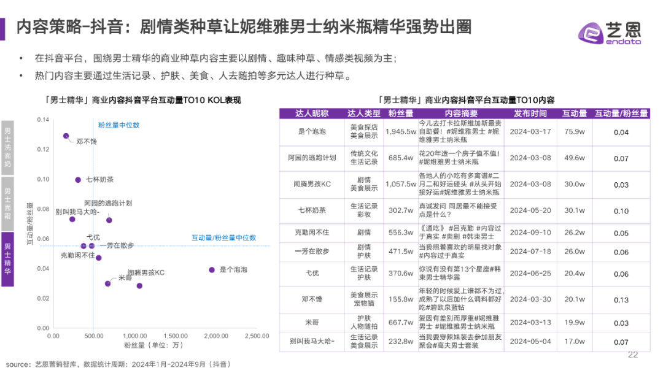Click the 别叫我马大哈- chart label
The width and height of the screenshot is (663, 373).
77,212
